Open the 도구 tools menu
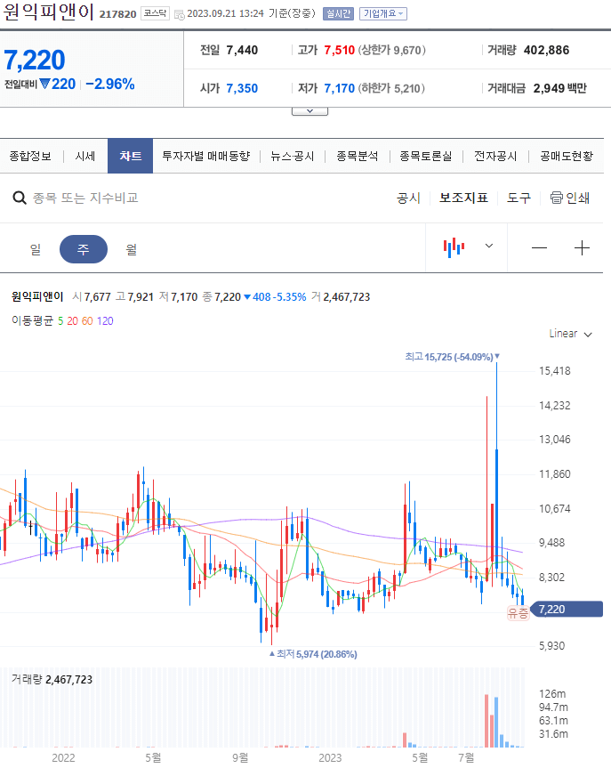Image resolution: width=611 pixels, height=768 pixels. tap(519, 198)
